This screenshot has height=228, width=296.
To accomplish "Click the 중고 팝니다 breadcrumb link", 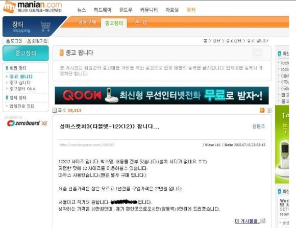I will pos(257,41).
